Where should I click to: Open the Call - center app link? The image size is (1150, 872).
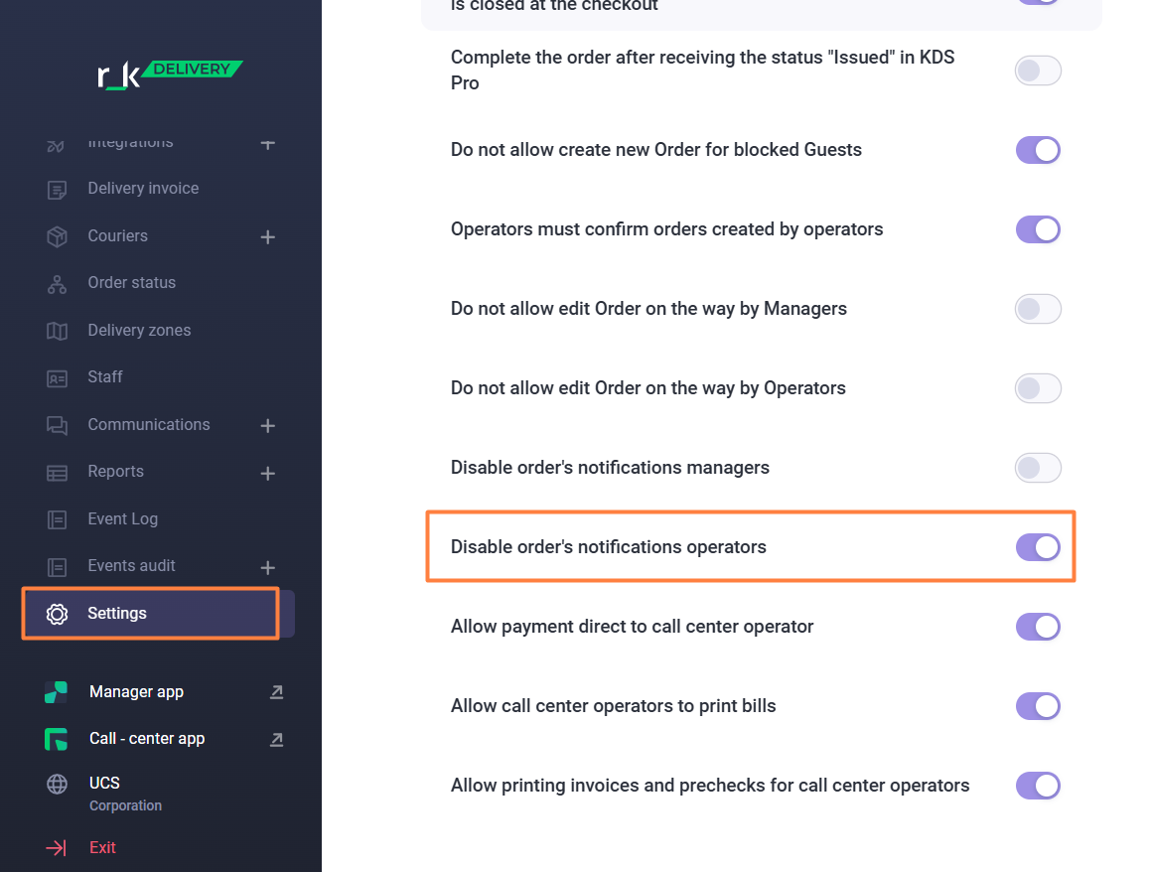pos(147,739)
